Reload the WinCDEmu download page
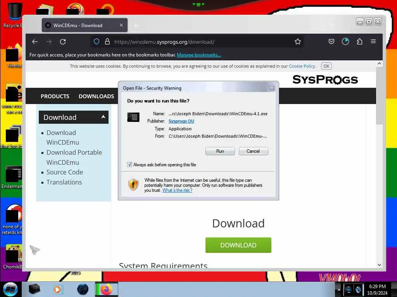The width and height of the screenshot is (397, 297). coord(63,42)
